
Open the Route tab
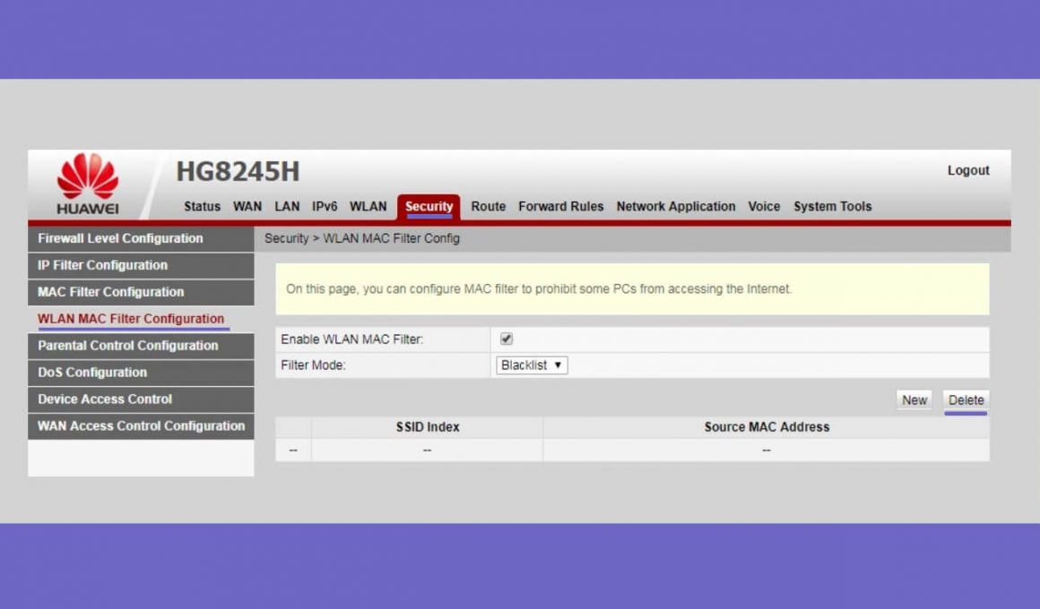pos(488,206)
